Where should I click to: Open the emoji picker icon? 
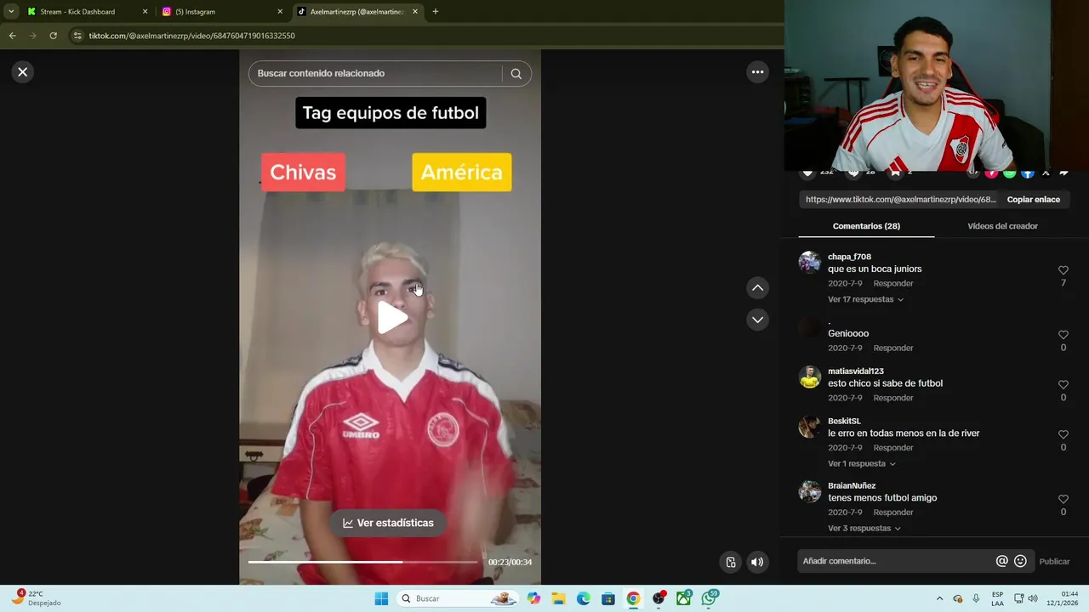click(1020, 561)
